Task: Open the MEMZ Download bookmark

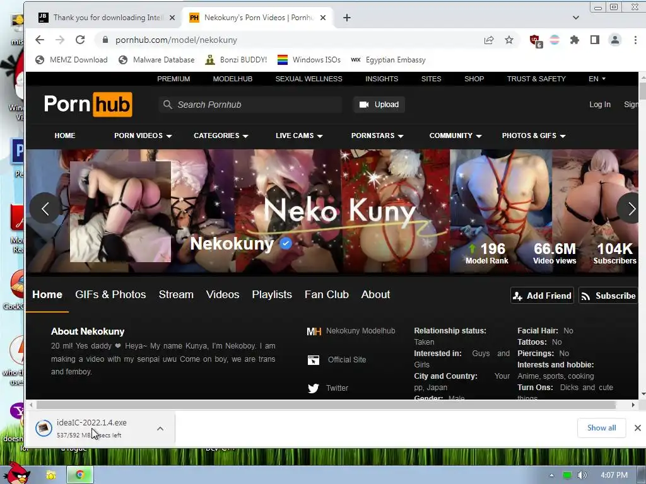Action: click(71, 60)
